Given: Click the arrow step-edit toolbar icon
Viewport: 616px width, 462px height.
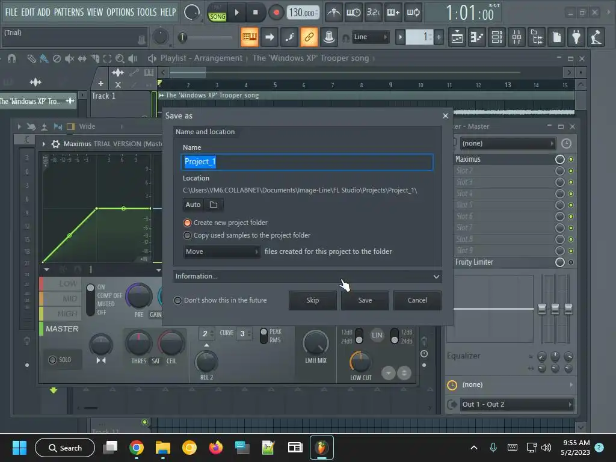Looking at the screenshot, I should [269, 37].
